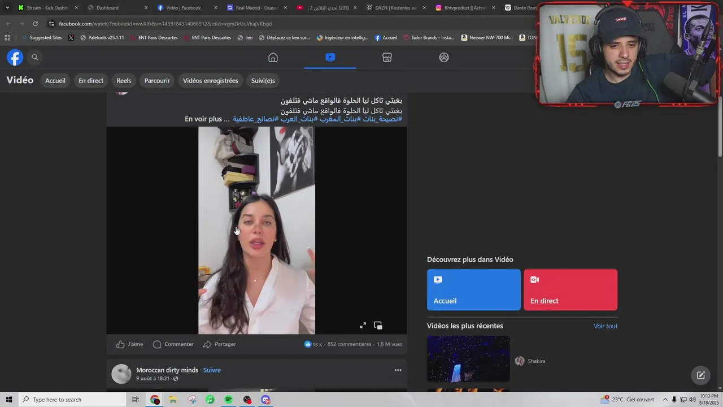This screenshot has width=723, height=407.
Task: Click the J'aime button
Action: 129,344
